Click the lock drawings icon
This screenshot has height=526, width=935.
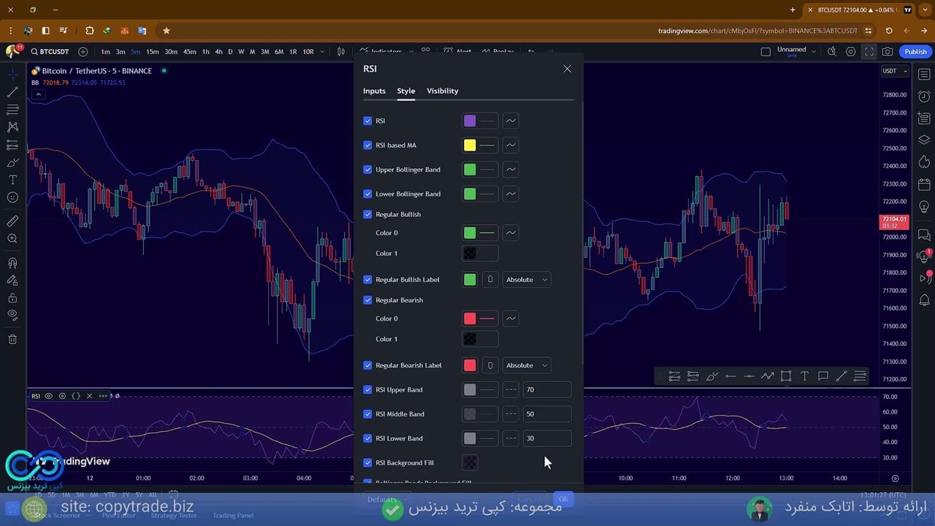12,298
